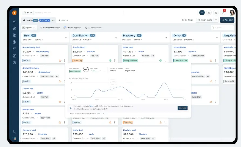241x147 pixels.
Task: Open the Harper Realty deal link
Action: coord(31,48)
